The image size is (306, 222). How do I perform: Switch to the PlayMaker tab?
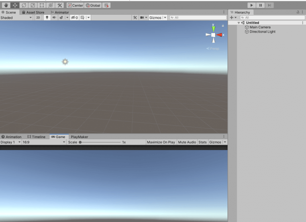tap(79, 137)
